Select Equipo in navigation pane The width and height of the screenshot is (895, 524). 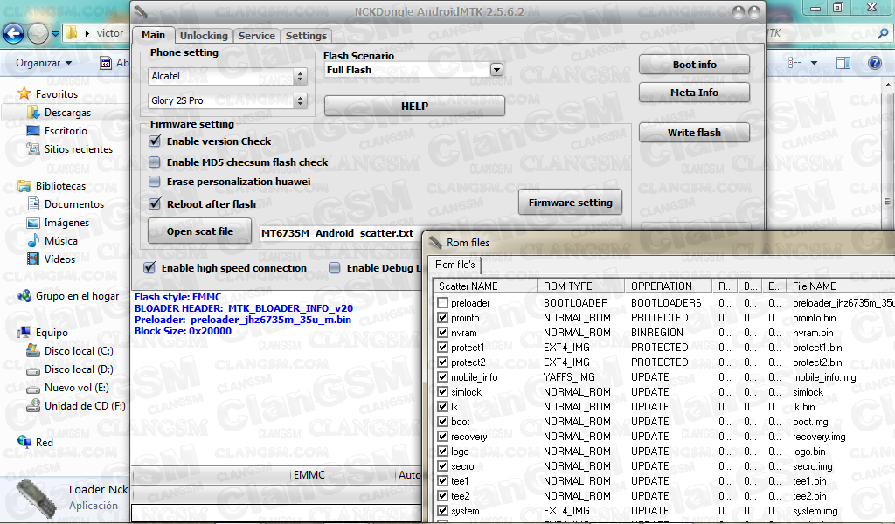(x=52, y=332)
